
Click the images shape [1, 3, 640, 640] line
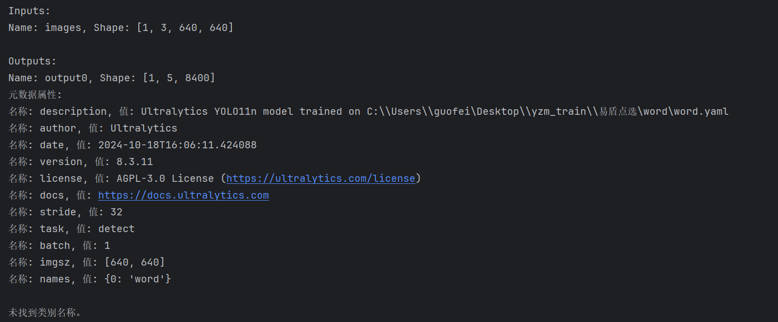pyautogui.click(x=121, y=27)
